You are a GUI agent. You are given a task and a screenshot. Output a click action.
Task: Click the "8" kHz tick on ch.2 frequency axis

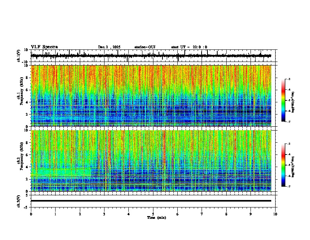(27, 143)
